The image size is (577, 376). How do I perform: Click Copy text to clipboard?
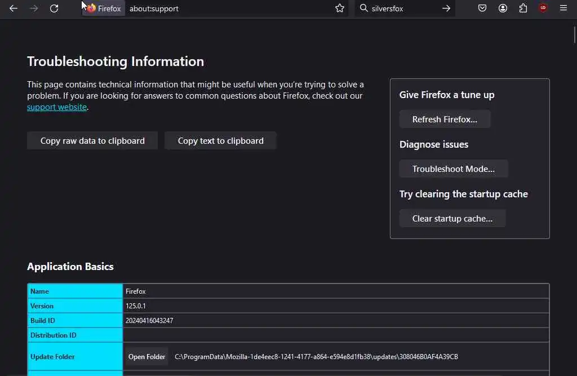(x=220, y=141)
